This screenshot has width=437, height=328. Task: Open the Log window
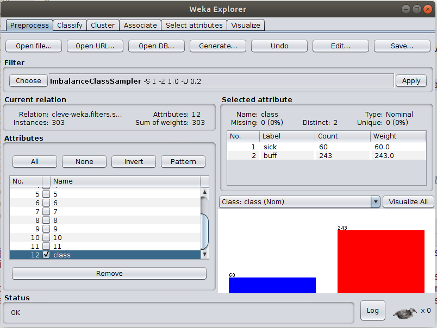373,311
